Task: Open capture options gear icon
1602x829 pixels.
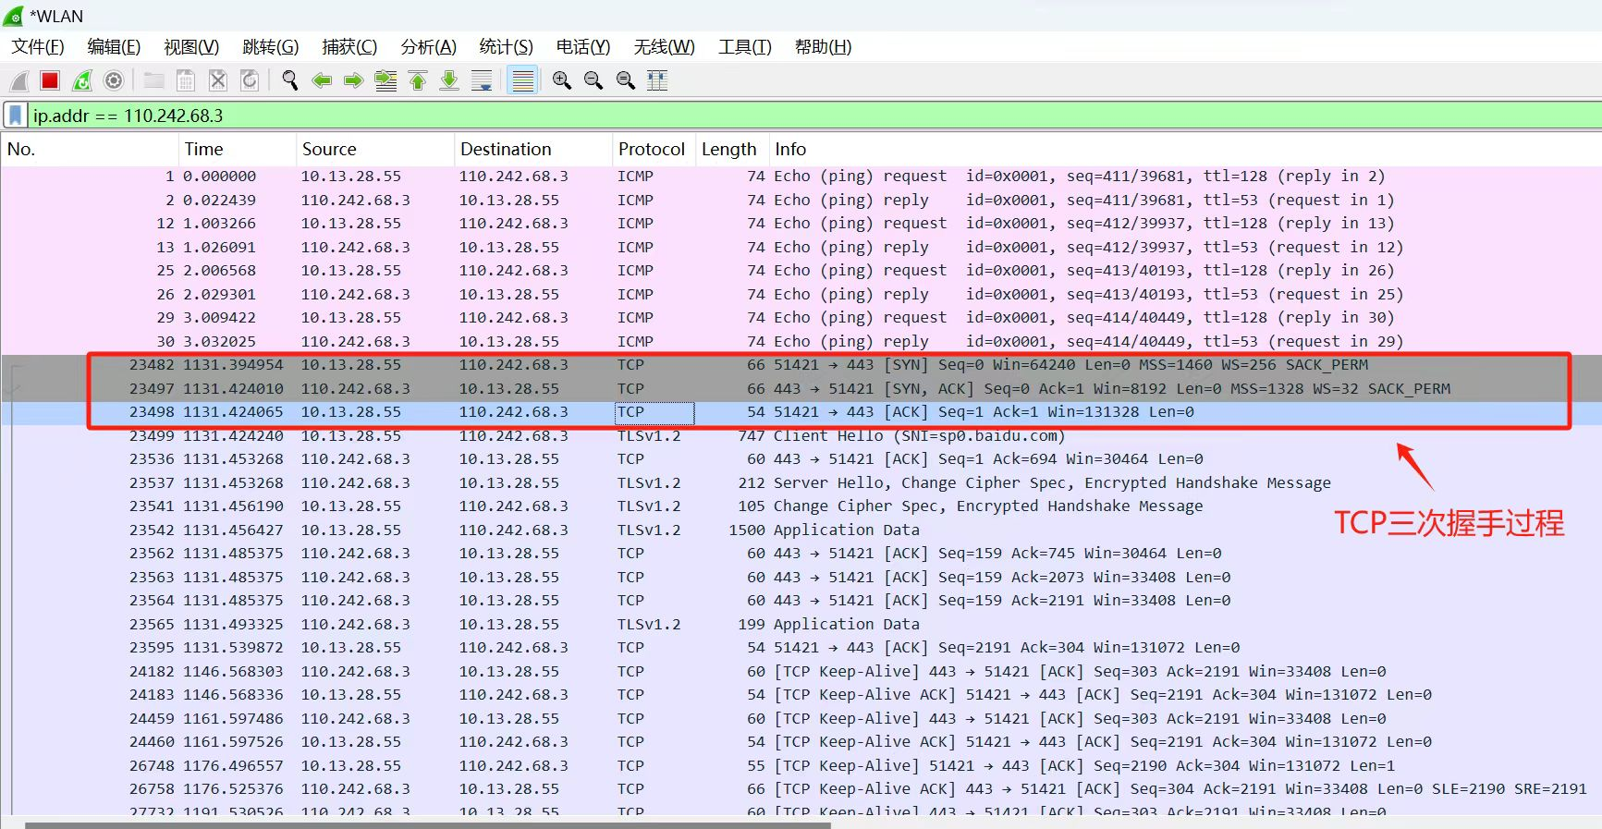Action: pos(114,81)
